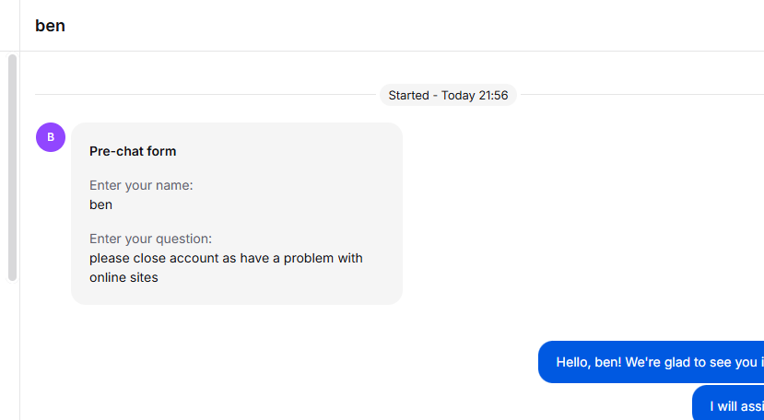Screen dimensions: 764x420
Task: Click the scrollbar track below the thumb
Action: coord(12,351)
